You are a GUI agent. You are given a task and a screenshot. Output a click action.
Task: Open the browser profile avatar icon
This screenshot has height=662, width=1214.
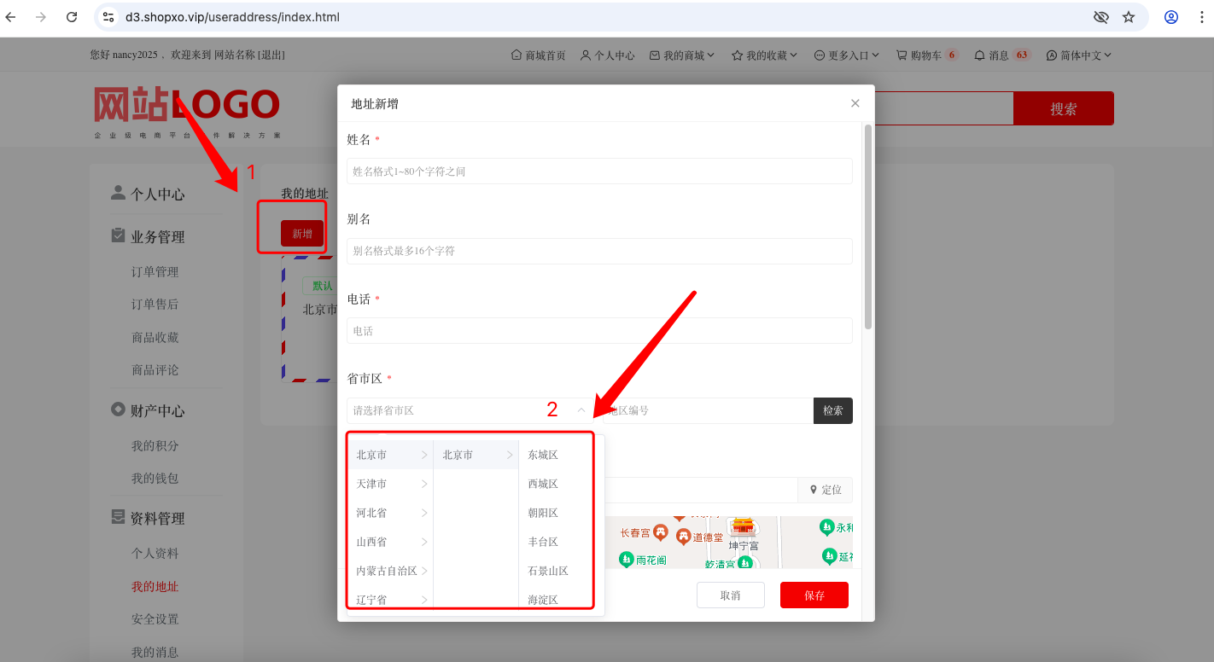tap(1171, 17)
